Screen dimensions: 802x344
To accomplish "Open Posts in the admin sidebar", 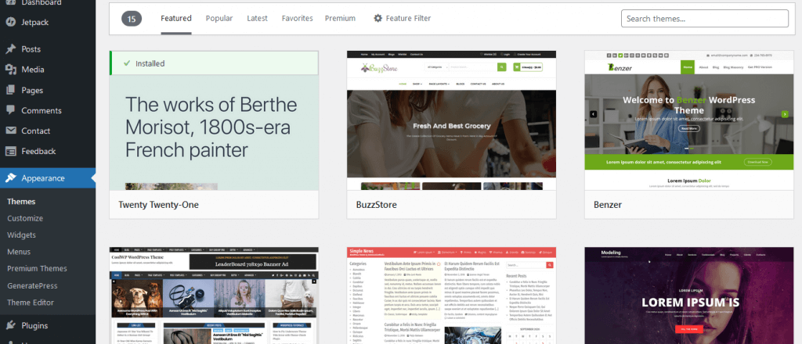I will (x=31, y=49).
